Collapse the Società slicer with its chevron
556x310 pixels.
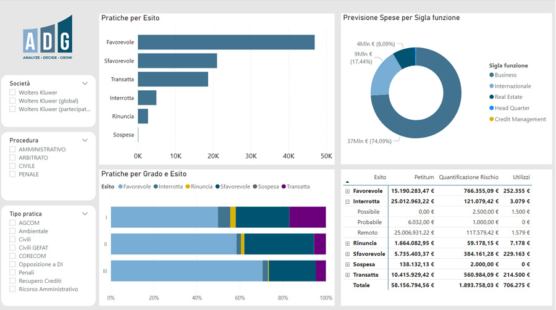coord(85,83)
